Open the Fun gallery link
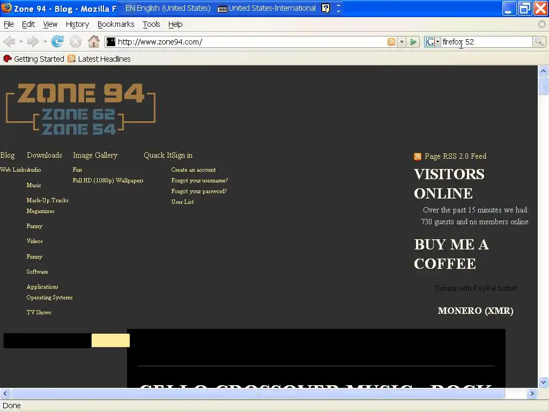Viewport: 549px width, 412px height. point(77,170)
